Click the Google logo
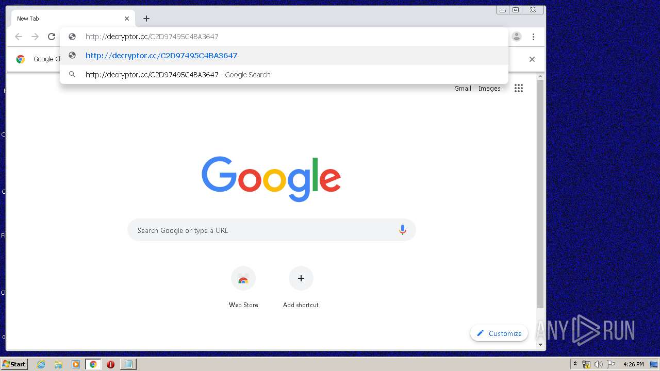 coord(271,178)
